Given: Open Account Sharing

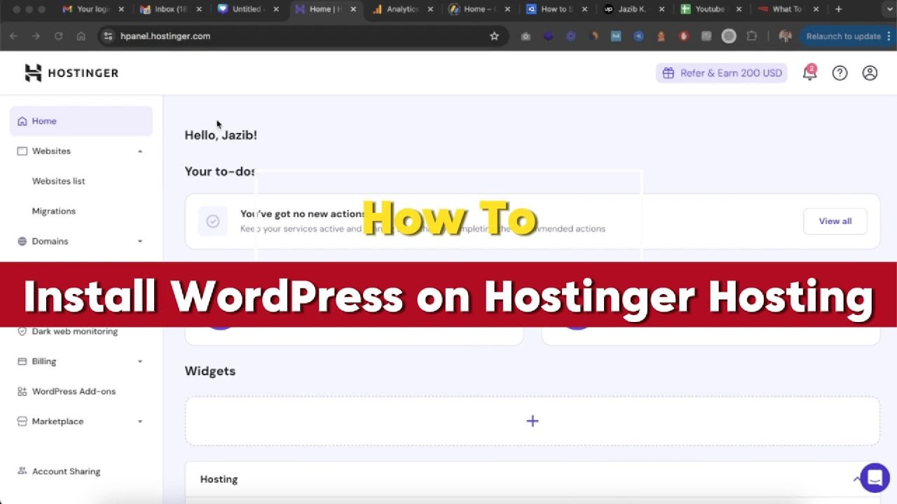Looking at the screenshot, I should (x=66, y=472).
